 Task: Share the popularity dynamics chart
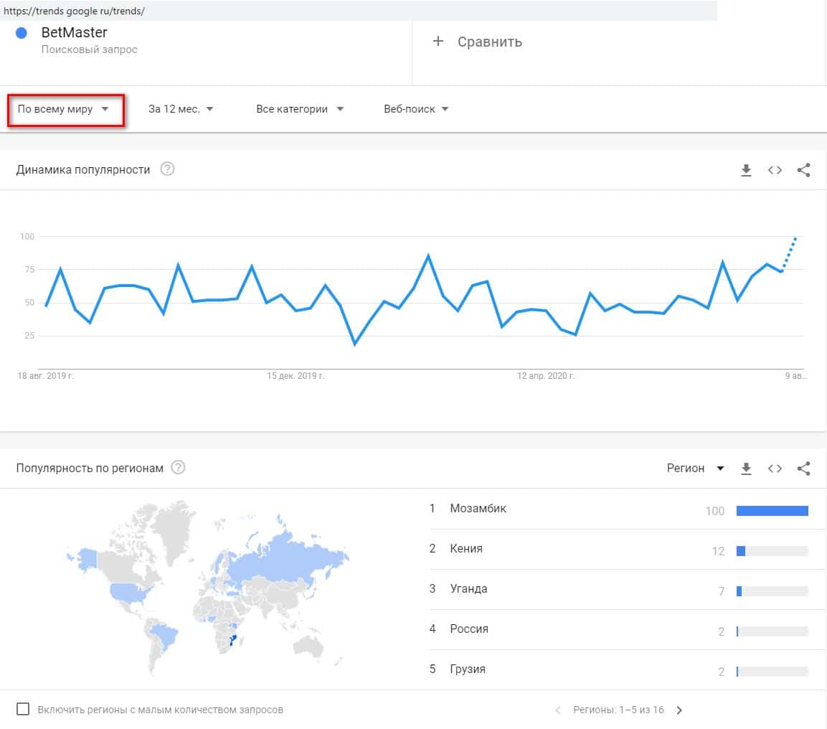coord(803,170)
